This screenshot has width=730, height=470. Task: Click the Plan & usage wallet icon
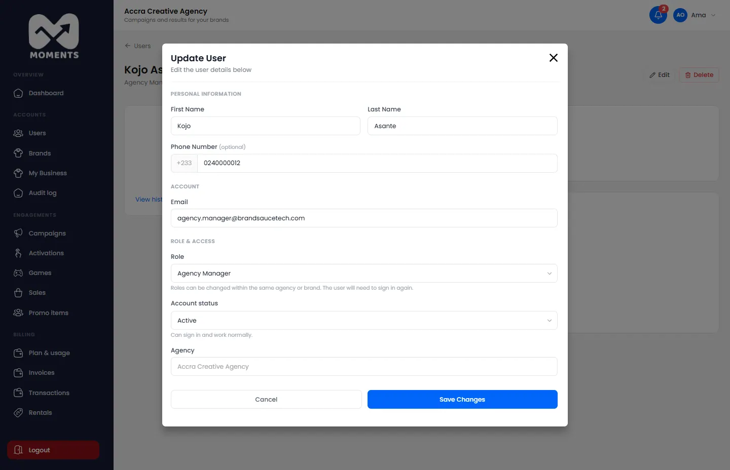[x=18, y=353]
